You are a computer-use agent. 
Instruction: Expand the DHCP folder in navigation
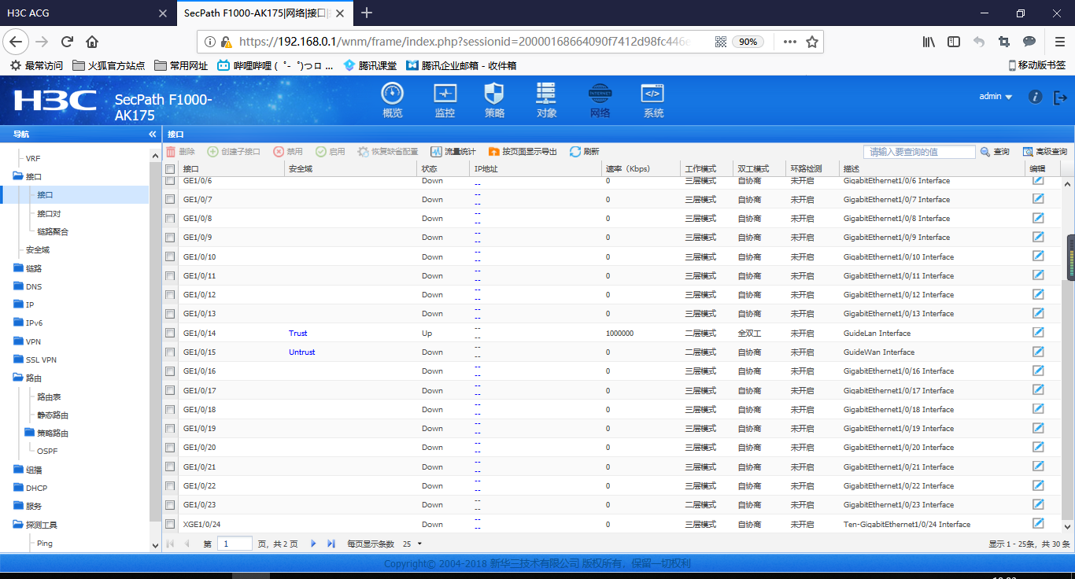[x=36, y=488]
